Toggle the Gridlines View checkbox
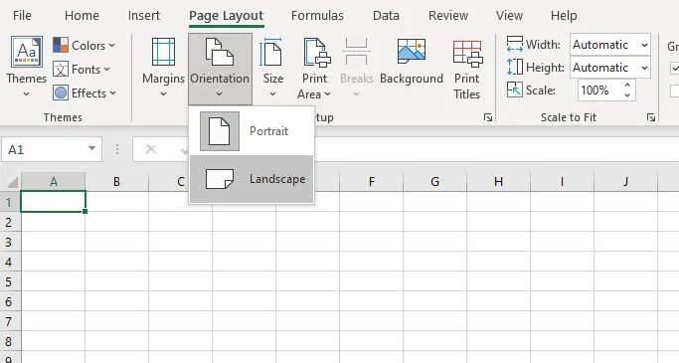This screenshot has height=363, width=679. click(674, 68)
